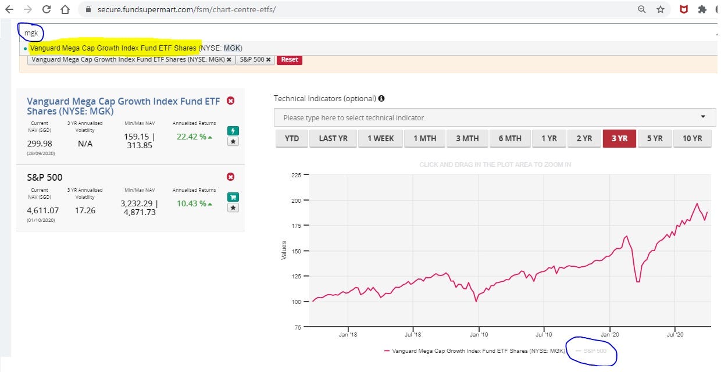721x372 pixels.
Task: Select the 1 WEEK period
Action: tap(380, 138)
